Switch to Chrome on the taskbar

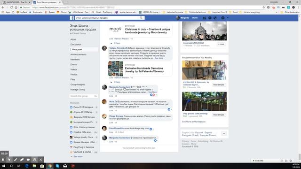tap(50, 166)
